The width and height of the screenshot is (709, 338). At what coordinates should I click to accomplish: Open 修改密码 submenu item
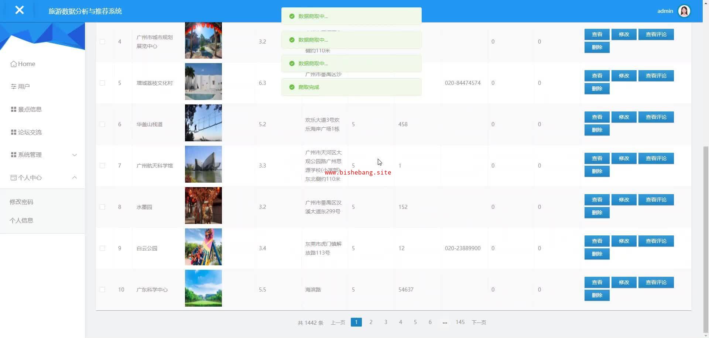[x=21, y=202]
